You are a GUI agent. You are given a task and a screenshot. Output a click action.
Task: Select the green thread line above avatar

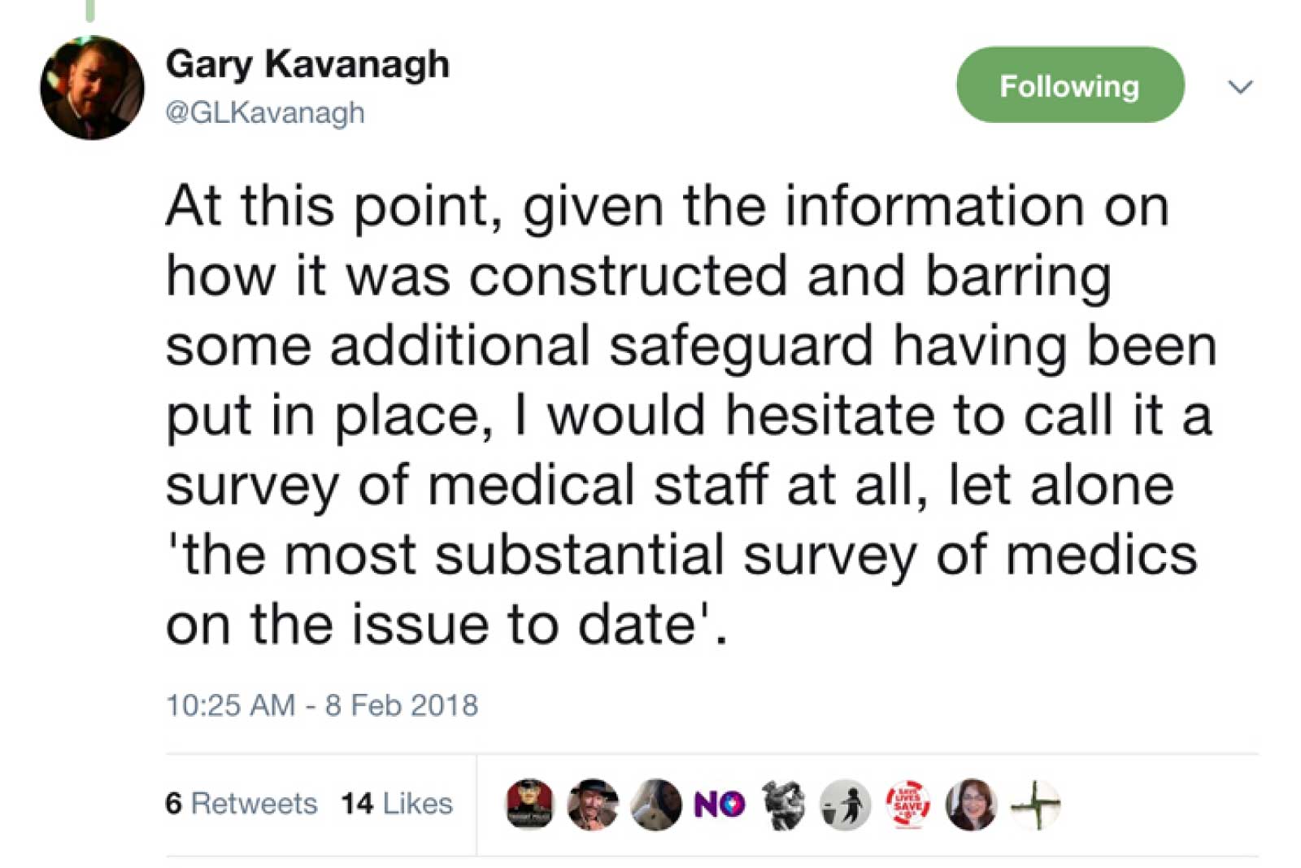(90, 10)
